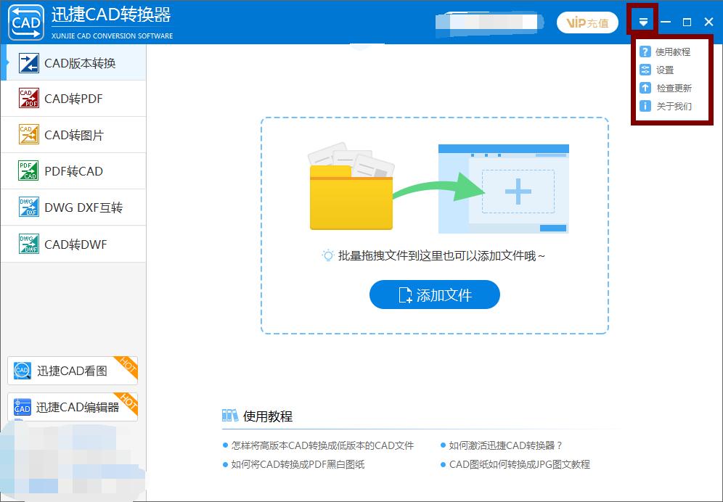Launch the 迅捷CAD编辑器 editor icon
The height and width of the screenshot is (502, 723).
[22, 406]
